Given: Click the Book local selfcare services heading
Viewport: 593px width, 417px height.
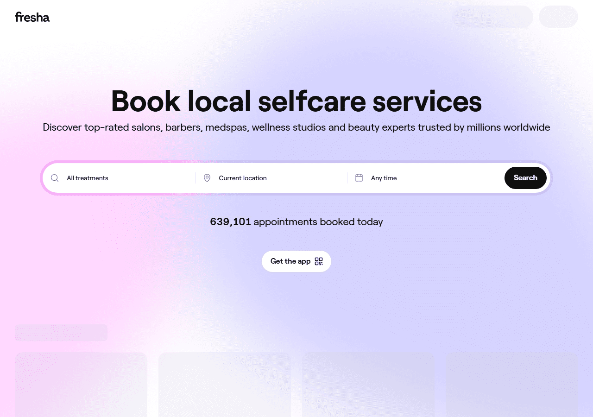Looking at the screenshot, I should coord(296,101).
